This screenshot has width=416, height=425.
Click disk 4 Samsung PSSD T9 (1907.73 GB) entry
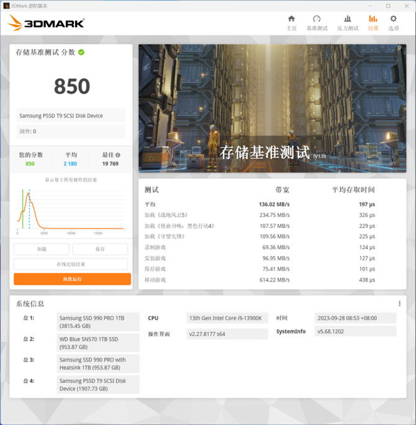pos(98,385)
